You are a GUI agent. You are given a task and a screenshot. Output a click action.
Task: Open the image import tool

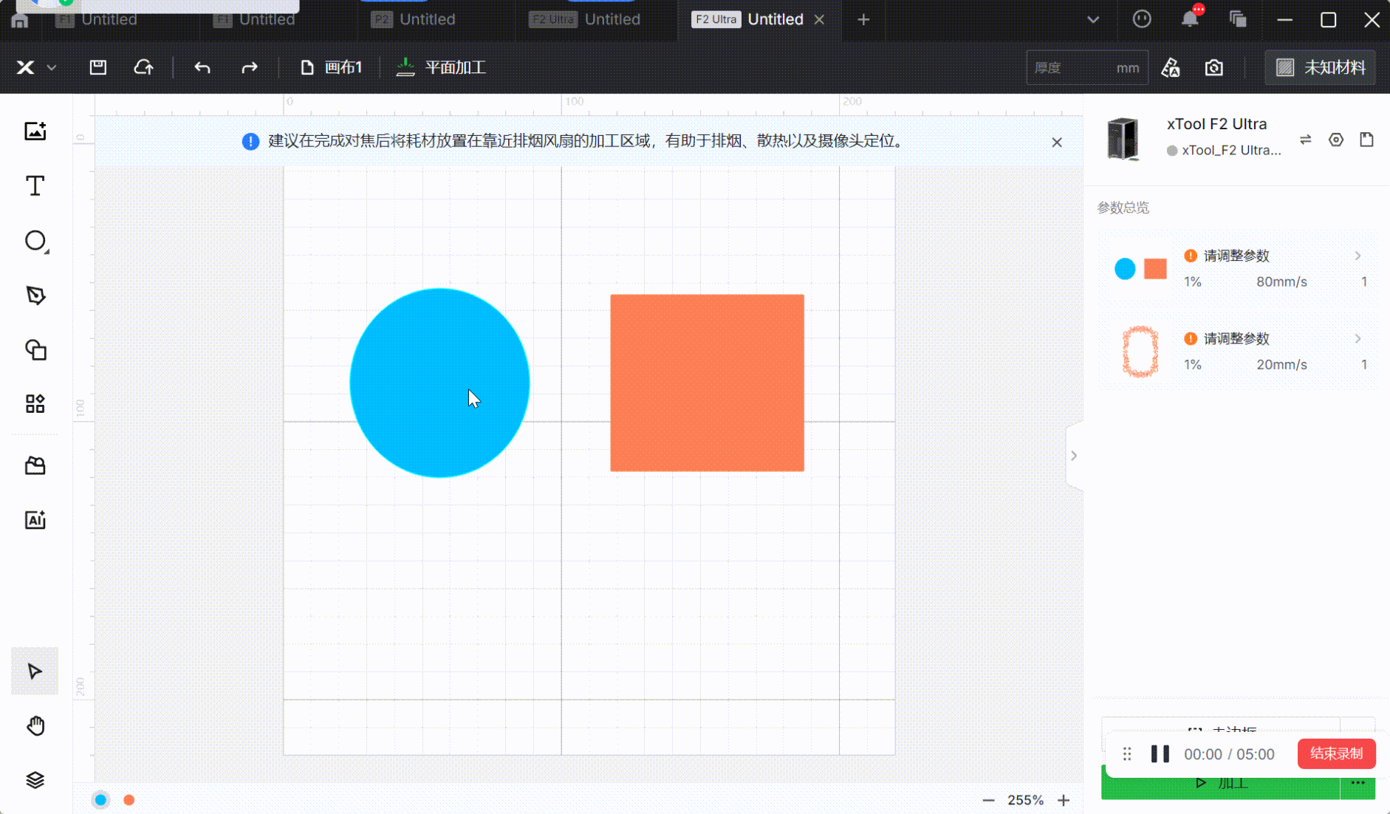point(35,131)
